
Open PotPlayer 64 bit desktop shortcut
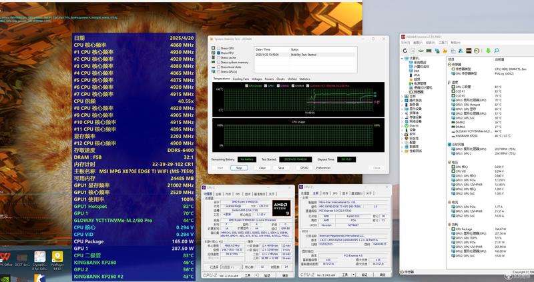[57, 260]
